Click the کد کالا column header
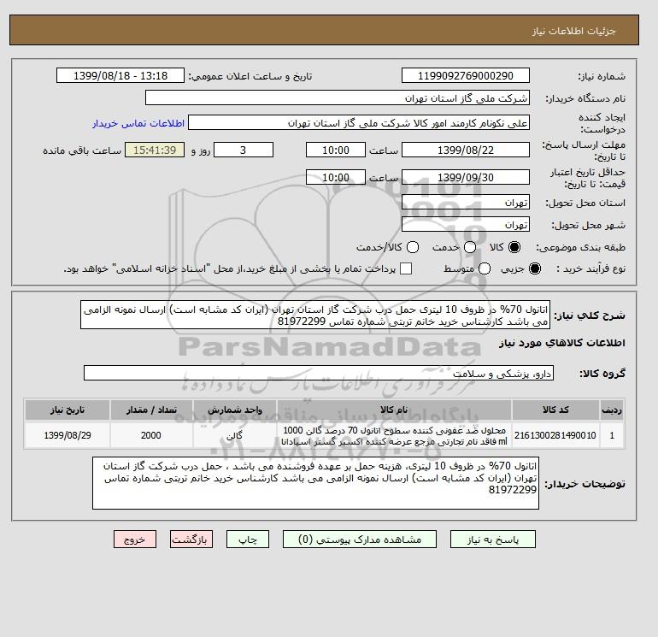This screenshot has height=637, width=658. tap(555, 410)
